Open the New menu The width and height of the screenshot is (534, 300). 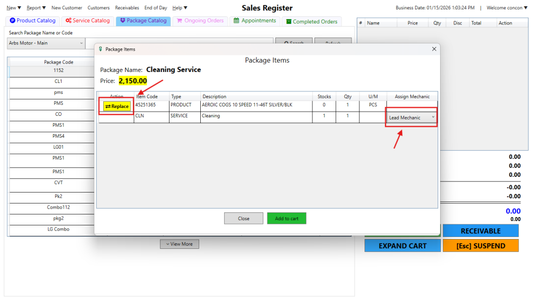pos(14,8)
